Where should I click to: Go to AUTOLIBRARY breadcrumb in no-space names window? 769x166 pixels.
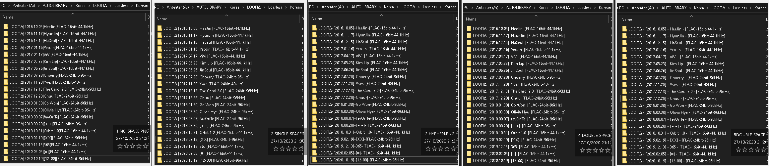point(55,6)
